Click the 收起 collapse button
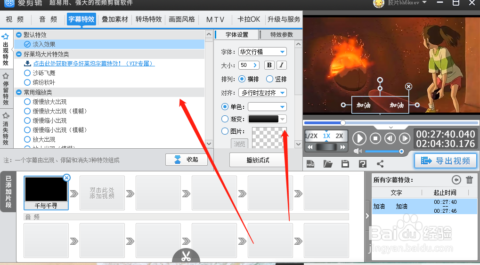Image resolution: width=480 pixels, height=265 pixels. 186,160
